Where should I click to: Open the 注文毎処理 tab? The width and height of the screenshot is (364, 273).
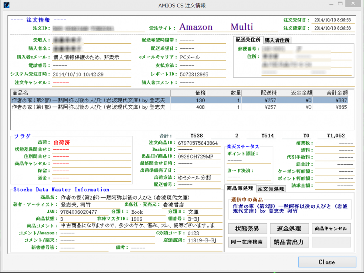(x=271, y=189)
